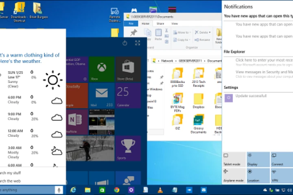This screenshot has width=293, height=195.
Task: Toggle Tablet mode quick action
Action: pos(234,159)
